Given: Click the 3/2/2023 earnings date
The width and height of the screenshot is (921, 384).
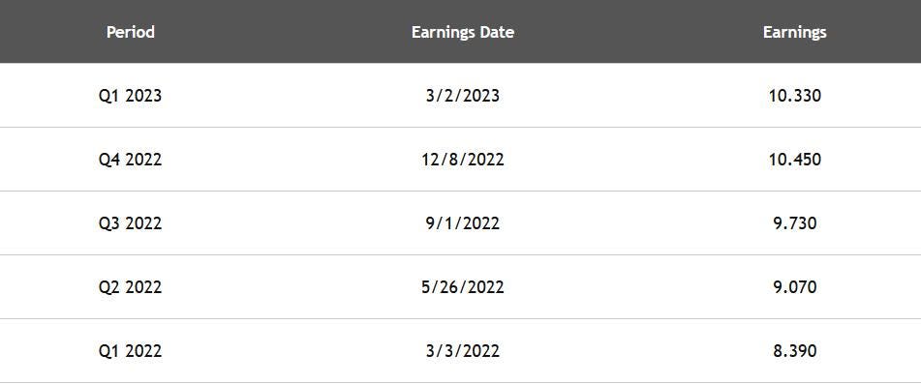Looking at the screenshot, I should point(463,96).
